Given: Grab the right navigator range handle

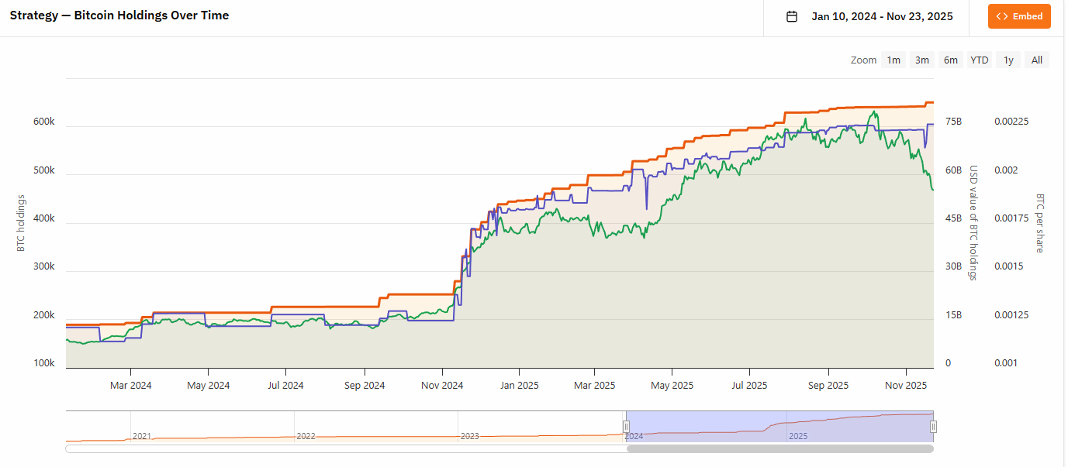Looking at the screenshot, I should 934,426.
